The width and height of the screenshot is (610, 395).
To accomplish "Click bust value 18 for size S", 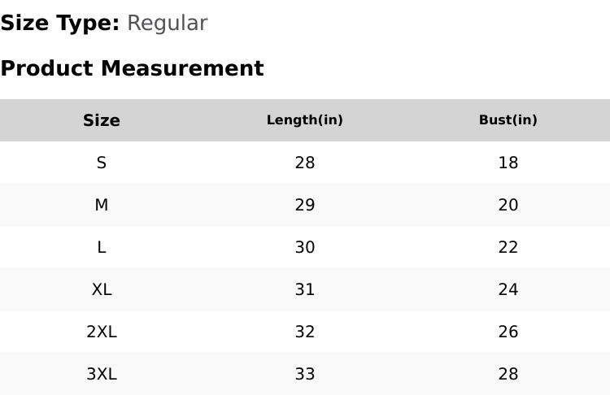I will (x=508, y=163).
